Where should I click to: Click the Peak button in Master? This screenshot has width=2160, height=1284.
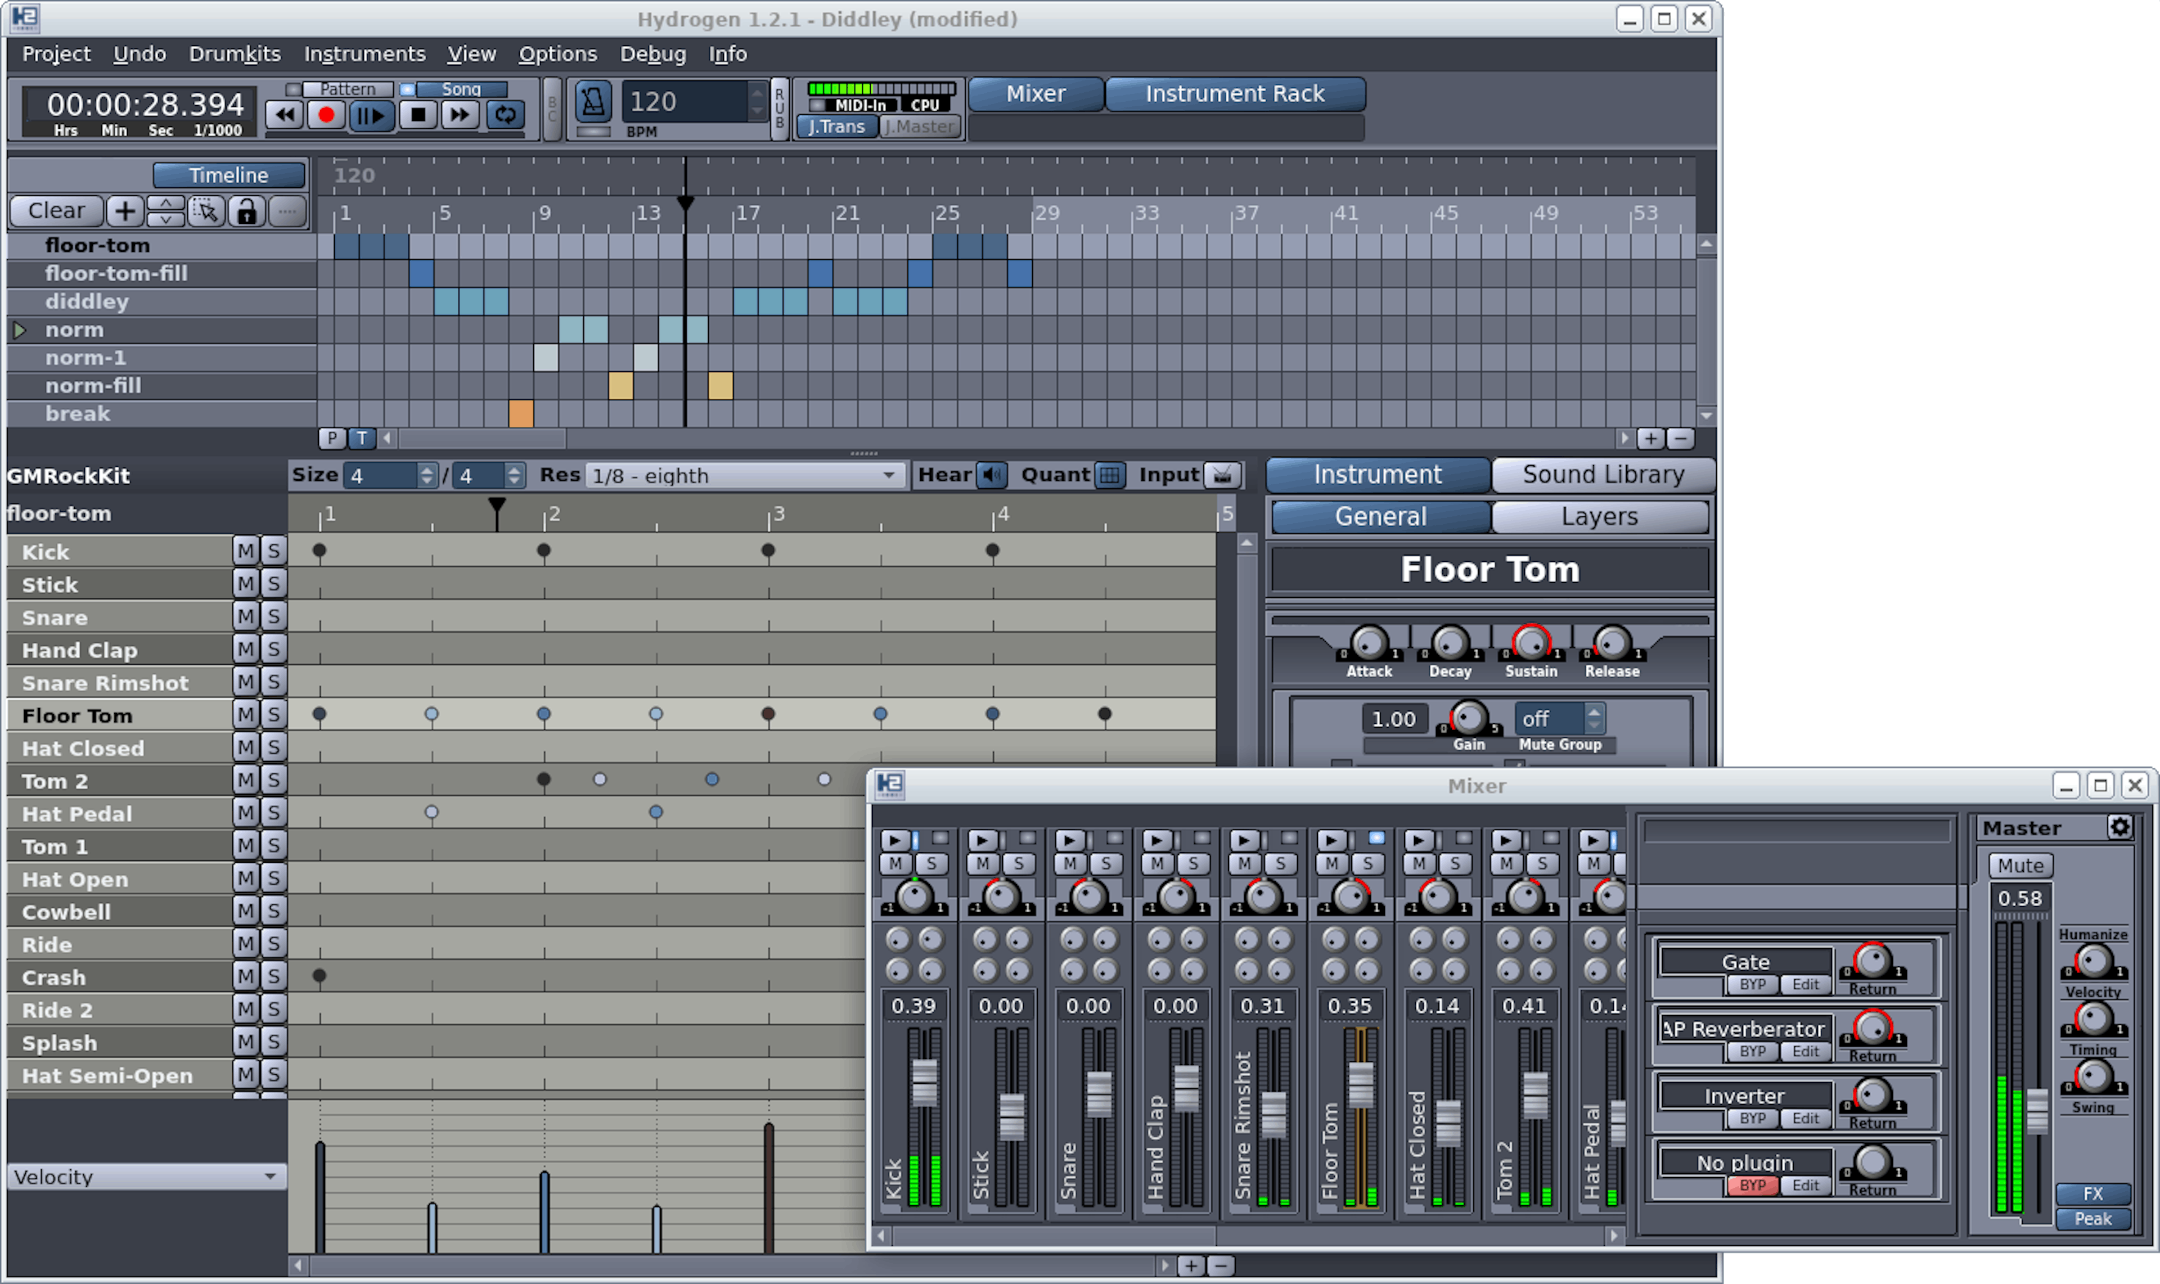pos(2092,1218)
